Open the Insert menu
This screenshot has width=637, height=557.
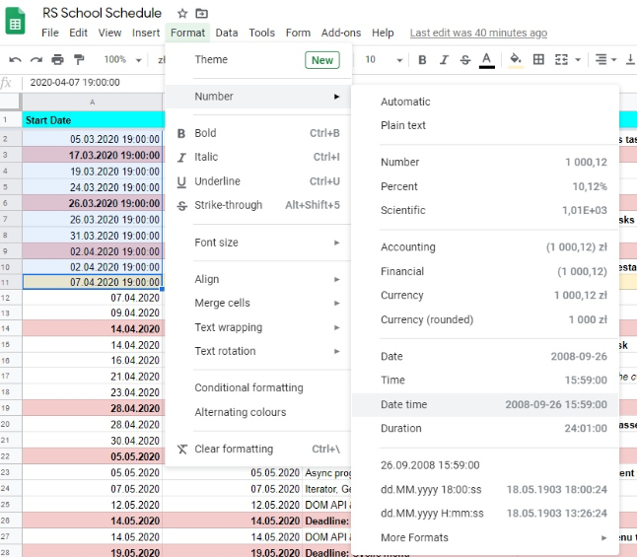click(x=146, y=33)
